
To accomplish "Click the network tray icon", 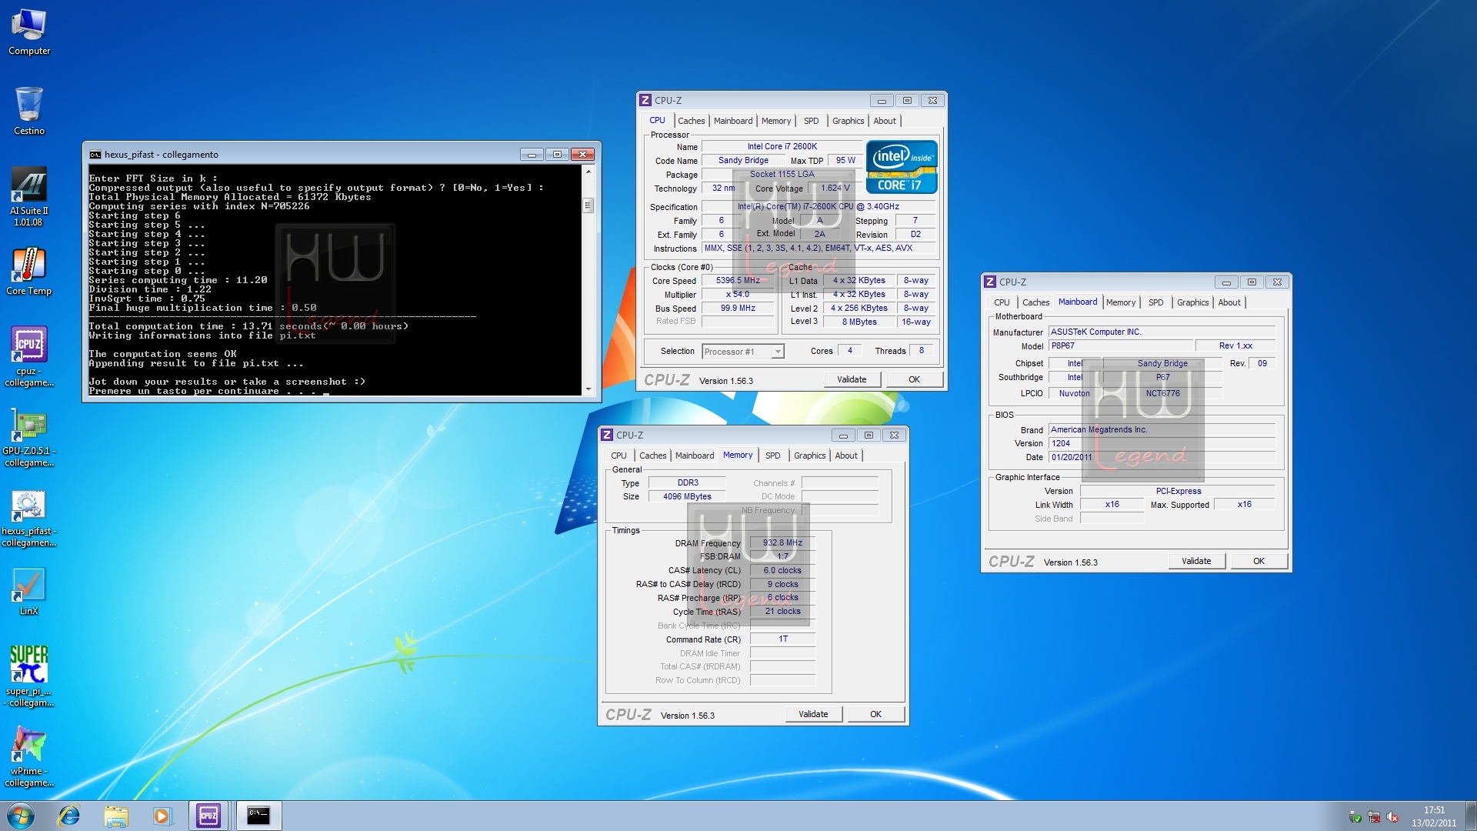I will [x=1374, y=817].
